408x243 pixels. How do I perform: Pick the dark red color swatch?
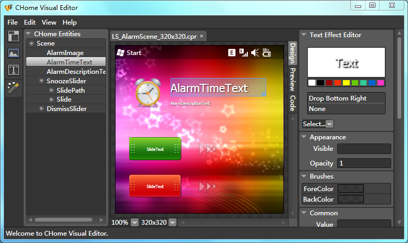[329, 83]
